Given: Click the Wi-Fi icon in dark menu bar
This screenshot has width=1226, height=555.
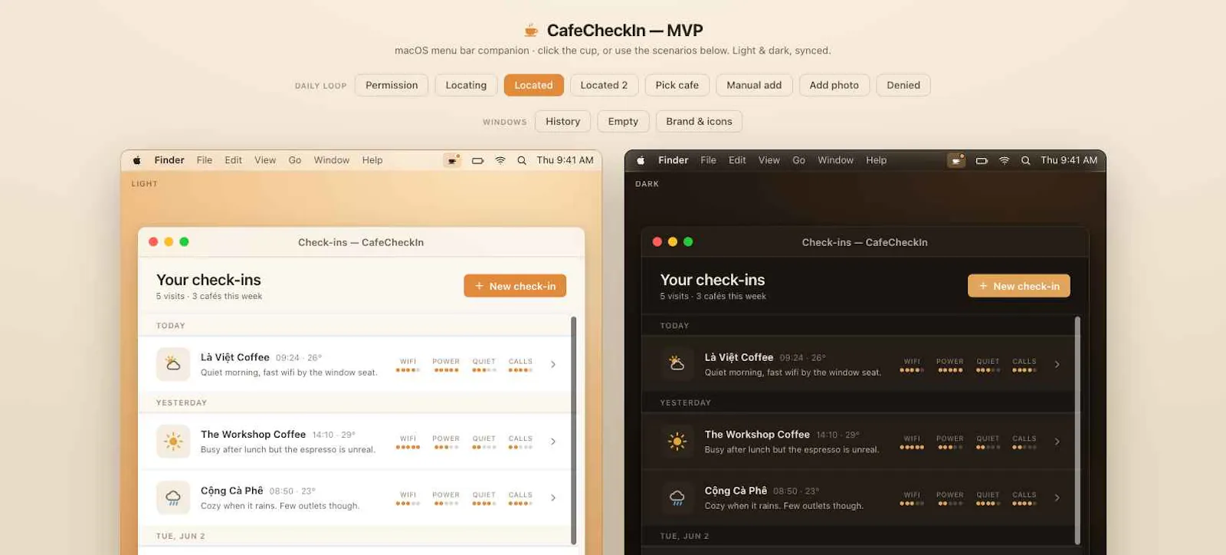Looking at the screenshot, I should click(1004, 160).
